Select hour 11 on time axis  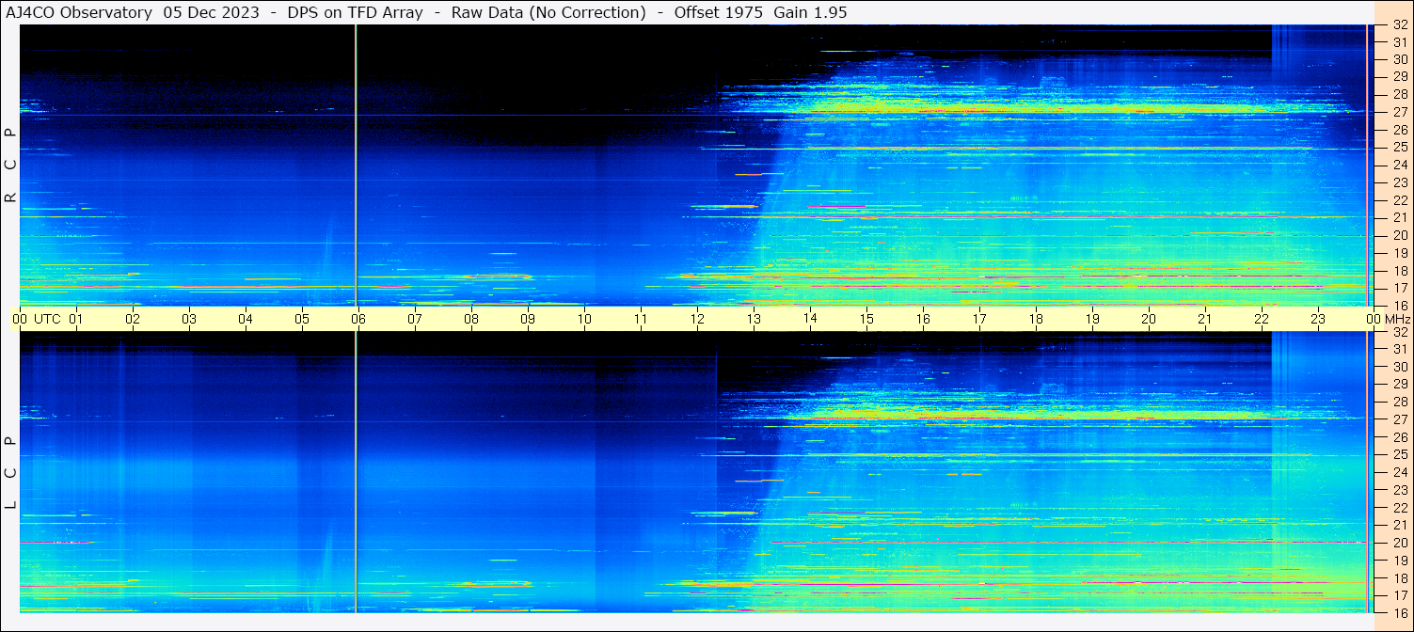[x=641, y=319]
